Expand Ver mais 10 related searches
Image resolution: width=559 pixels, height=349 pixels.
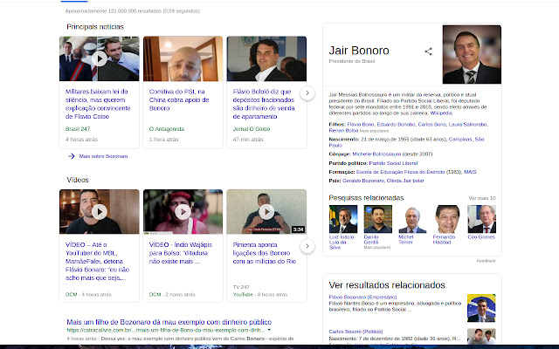pos(482,198)
